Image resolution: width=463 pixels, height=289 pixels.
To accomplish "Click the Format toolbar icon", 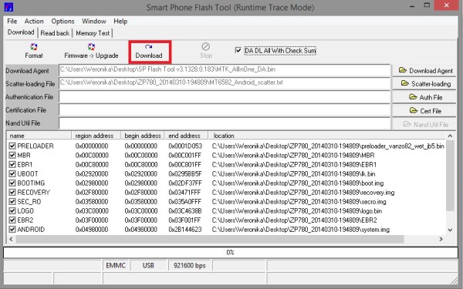I will point(34,52).
